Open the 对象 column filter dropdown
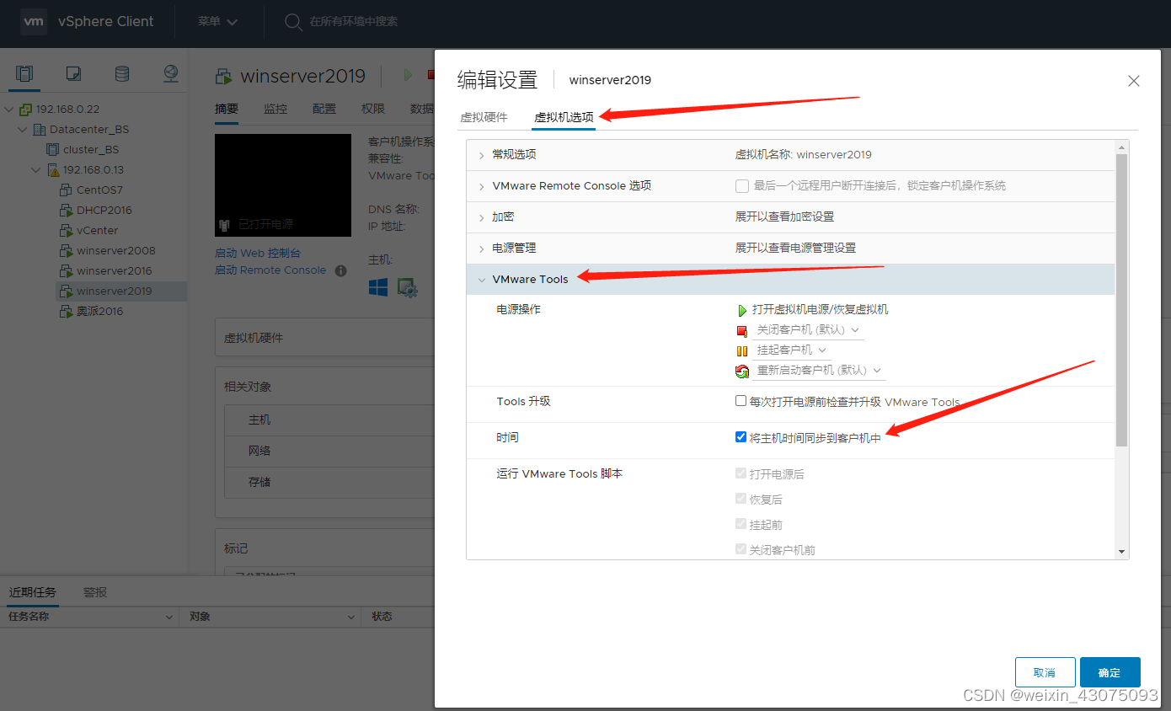 click(351, 617)
